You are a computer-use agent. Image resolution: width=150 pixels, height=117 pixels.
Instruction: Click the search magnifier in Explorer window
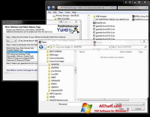click(x=146, y=8)
